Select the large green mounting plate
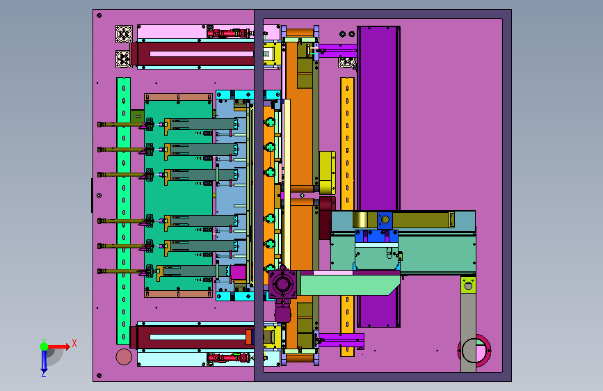This screenshot has width=603, height=391. pyautogui.click(x=178, y=196)
